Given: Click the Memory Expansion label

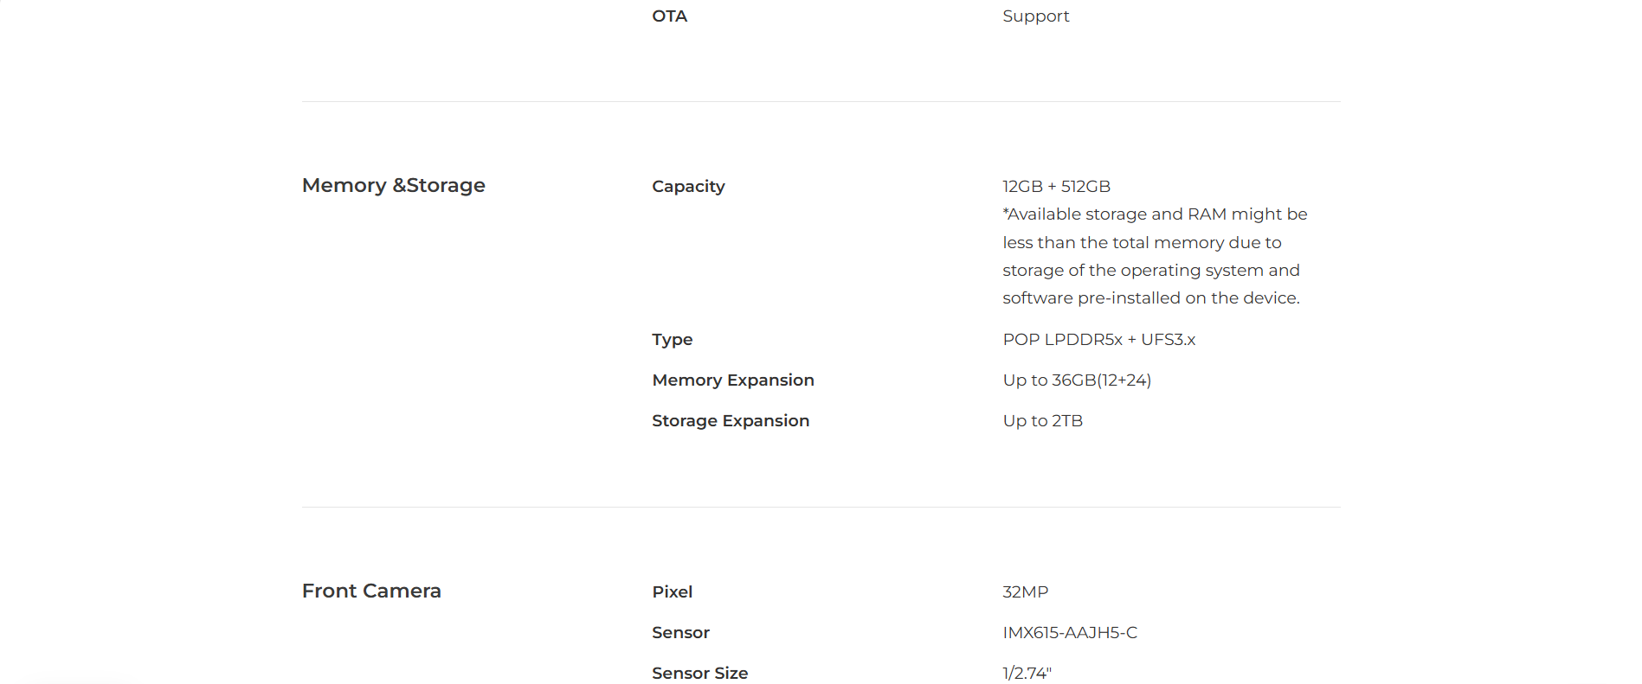Looking at the screenshot, I should click(732, 380).
